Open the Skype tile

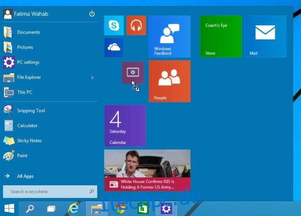pyautogui.click(x=114, y=25)
